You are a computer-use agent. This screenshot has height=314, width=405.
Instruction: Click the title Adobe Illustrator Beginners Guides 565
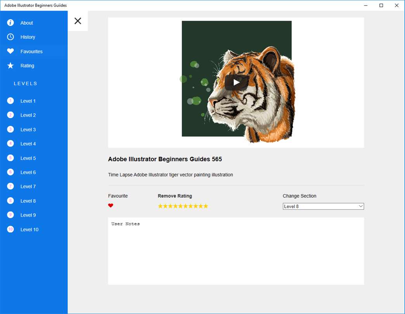click(x=165, y=159)
